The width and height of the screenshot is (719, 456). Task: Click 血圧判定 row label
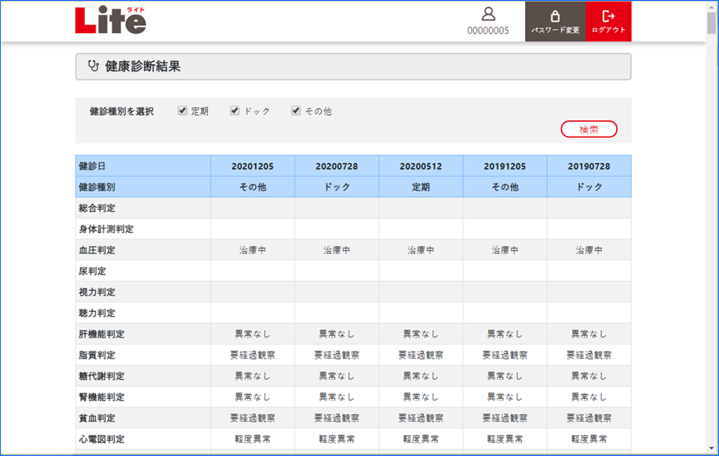pos(97,250)
